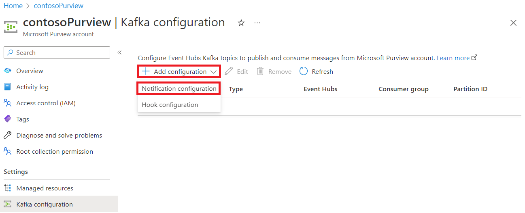Close the Kafka configuration blade

513,23
